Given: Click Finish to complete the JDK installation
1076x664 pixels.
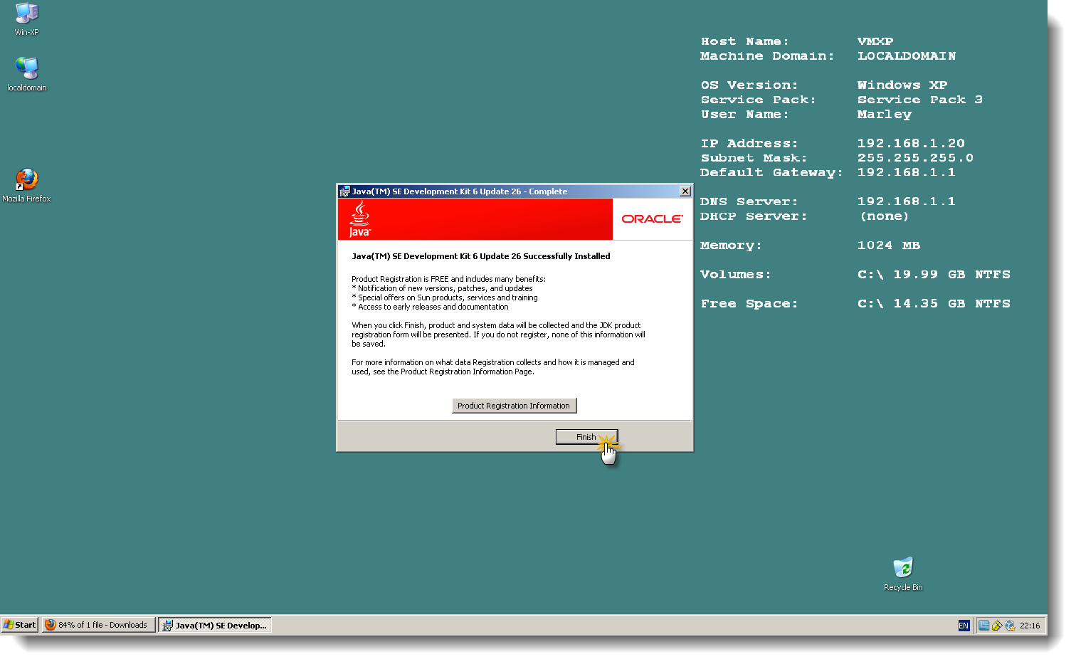Looking at the screenshot, I should pyautogui.click(x=586, y=436).
